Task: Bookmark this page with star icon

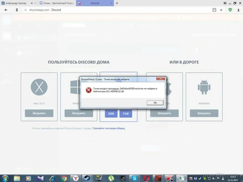Action: pyautogui.click(x=221, y=10)
